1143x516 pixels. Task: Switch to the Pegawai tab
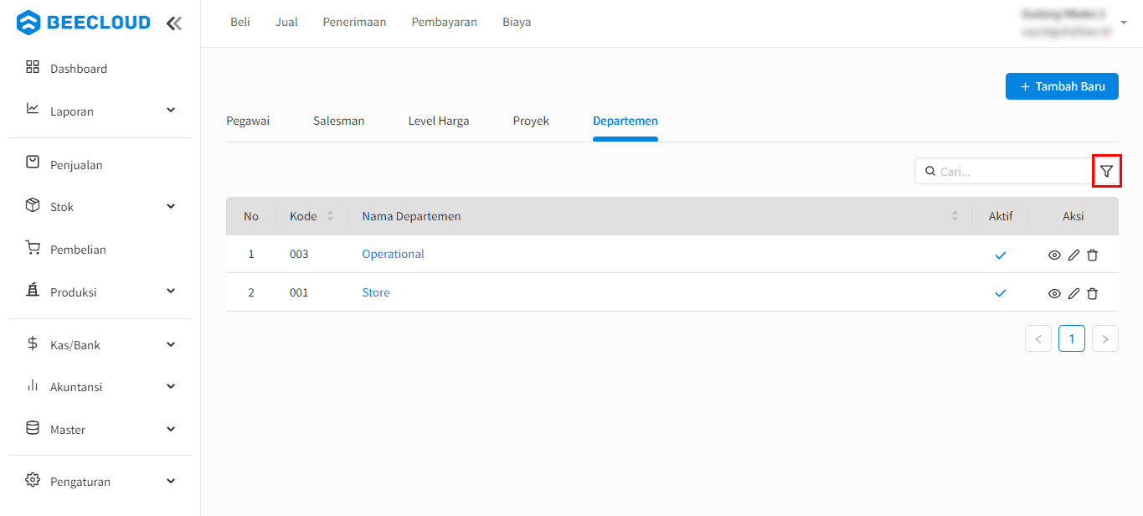248,121
